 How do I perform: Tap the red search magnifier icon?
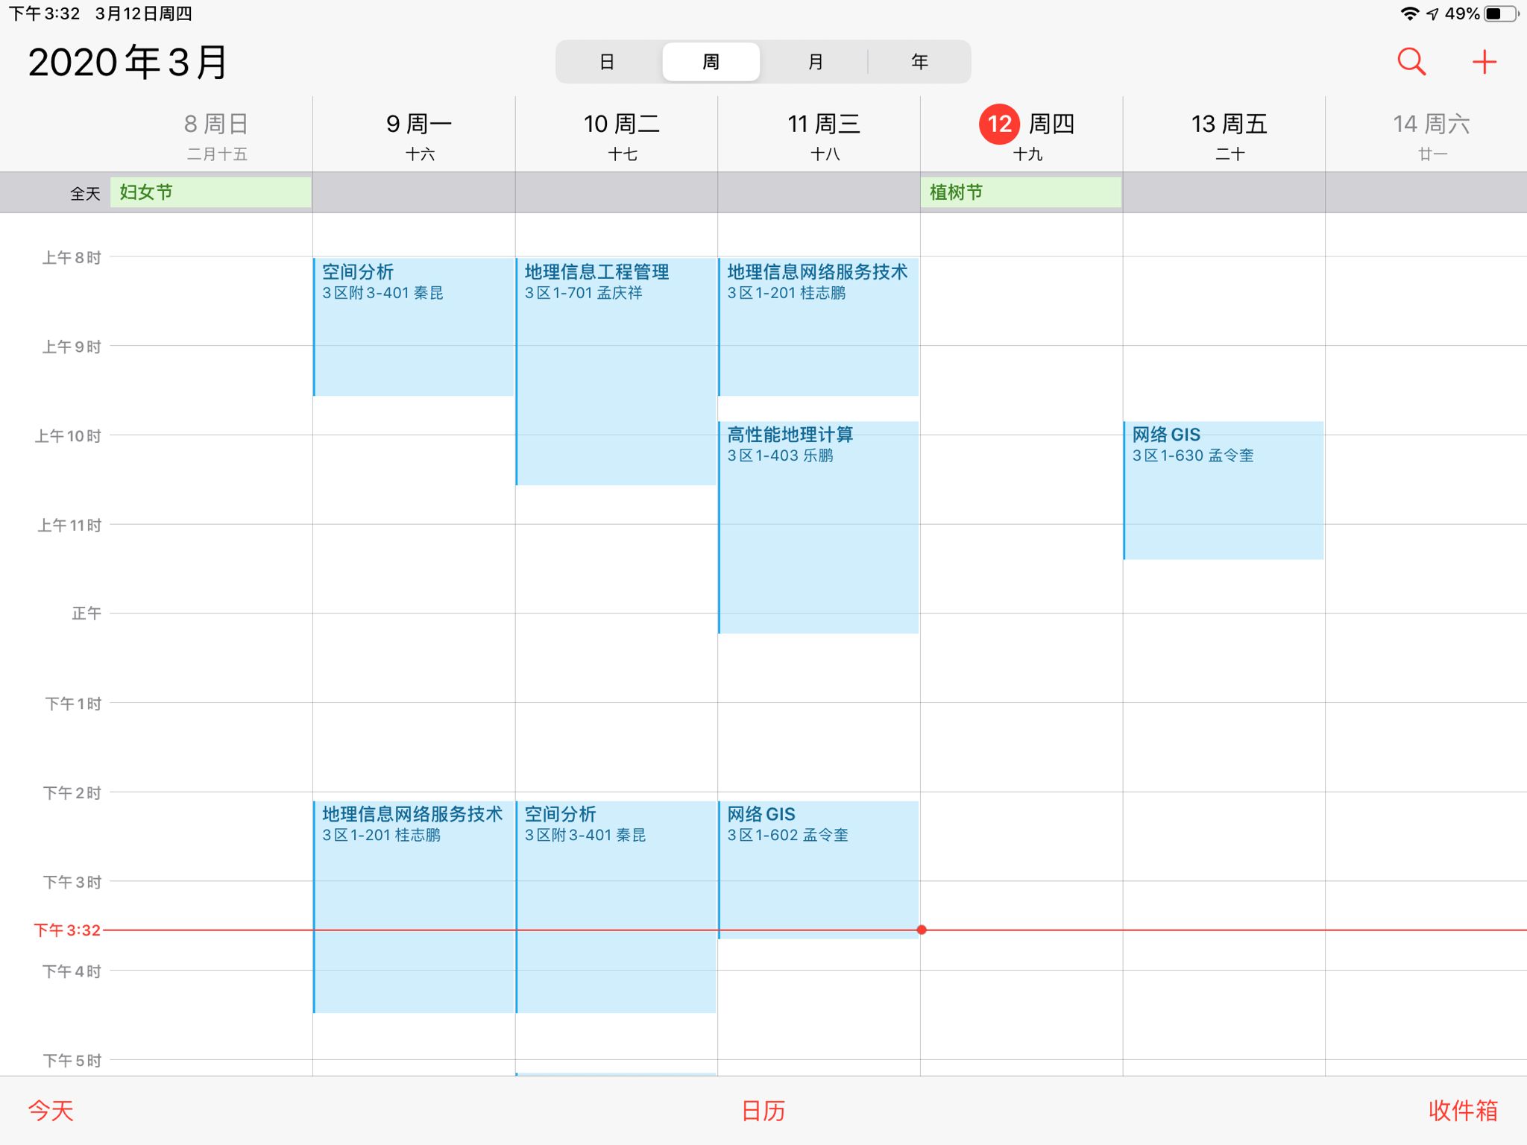click(1411, 62)
